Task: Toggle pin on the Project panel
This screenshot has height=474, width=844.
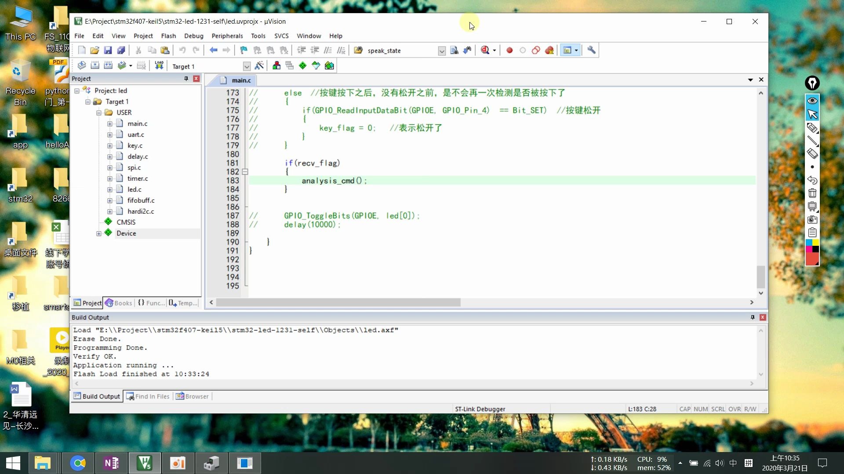Action: tap(186, 79)
